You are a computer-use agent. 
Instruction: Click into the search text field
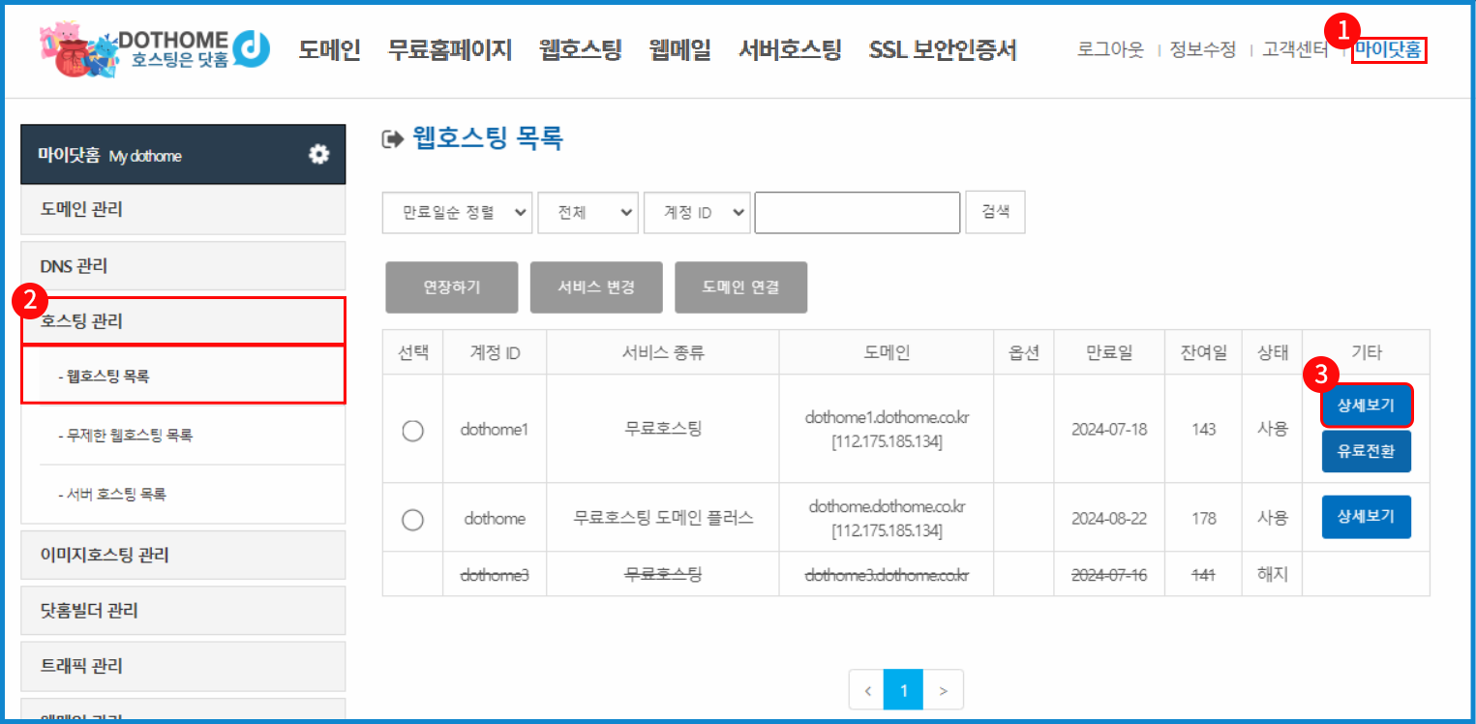pos(857,212)
